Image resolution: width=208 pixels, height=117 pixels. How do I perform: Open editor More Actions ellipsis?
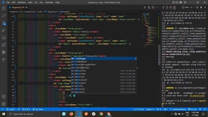157,7
